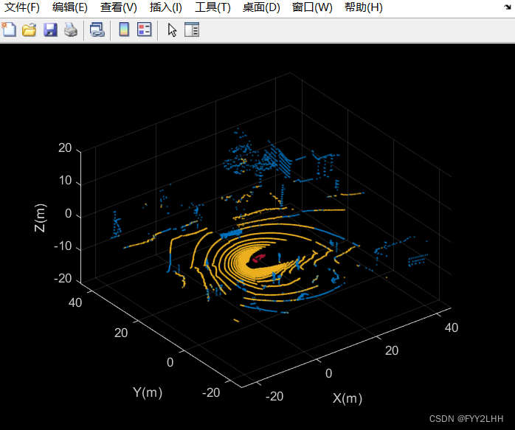Viewport: 515px width, 430px height.
Task: Open the 文件(F) menu
Action: tap(21, 7)
